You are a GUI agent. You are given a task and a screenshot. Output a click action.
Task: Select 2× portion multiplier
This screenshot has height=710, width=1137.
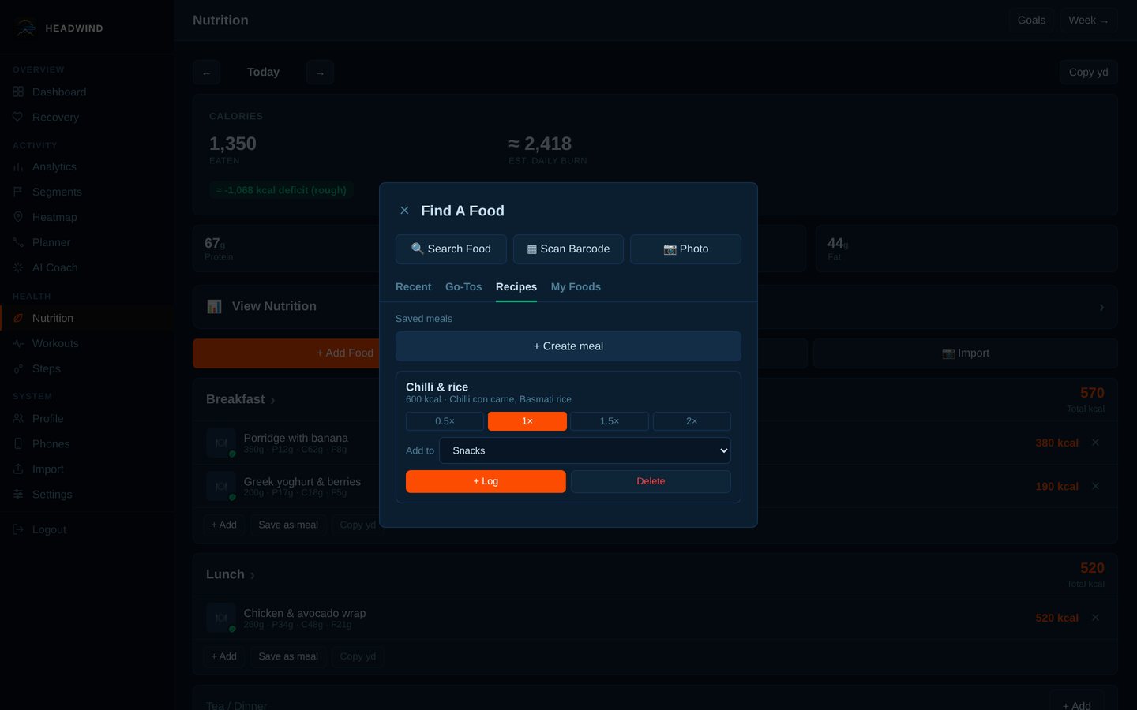692,421
